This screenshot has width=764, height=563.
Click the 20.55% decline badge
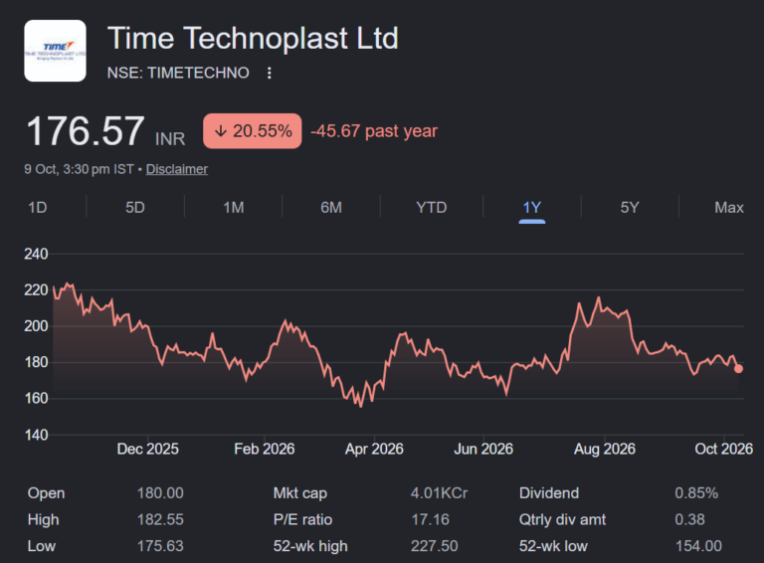point(253,131)
